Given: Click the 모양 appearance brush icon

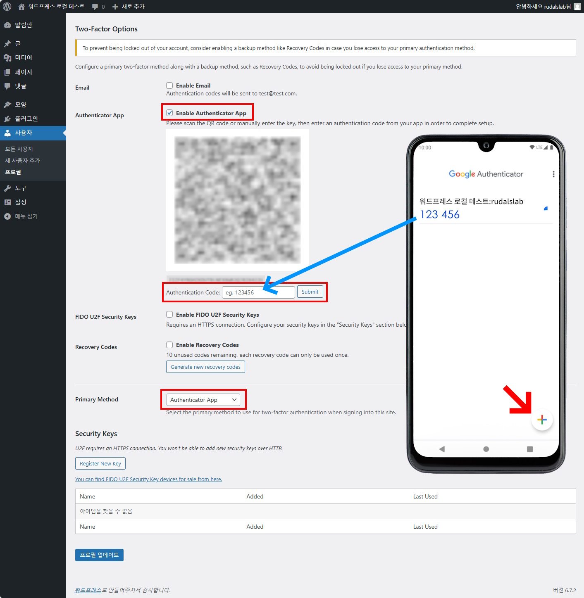Looking at the screenshot, I should click(x=7, y=104).
